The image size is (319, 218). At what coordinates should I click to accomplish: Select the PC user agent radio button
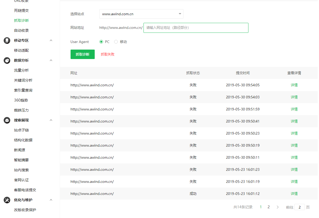pyautogui.click(x=101, y=42)
